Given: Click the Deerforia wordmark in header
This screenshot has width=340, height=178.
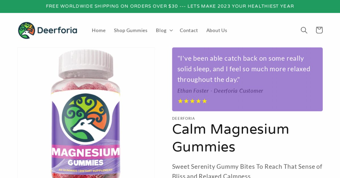Looking at the screenshot, I should point(57,30).
